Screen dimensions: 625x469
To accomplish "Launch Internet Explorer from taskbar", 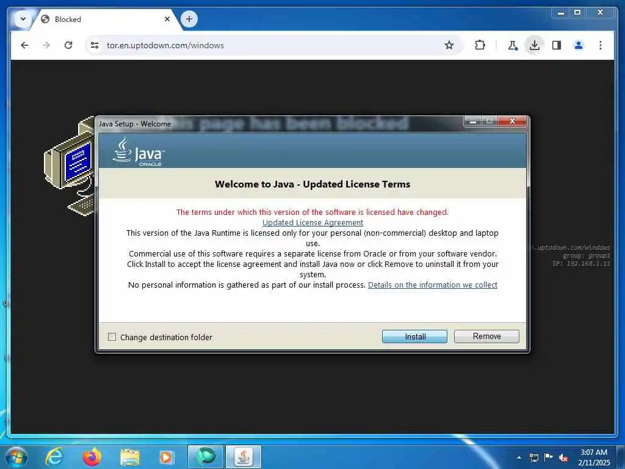I will coord(54,457).
